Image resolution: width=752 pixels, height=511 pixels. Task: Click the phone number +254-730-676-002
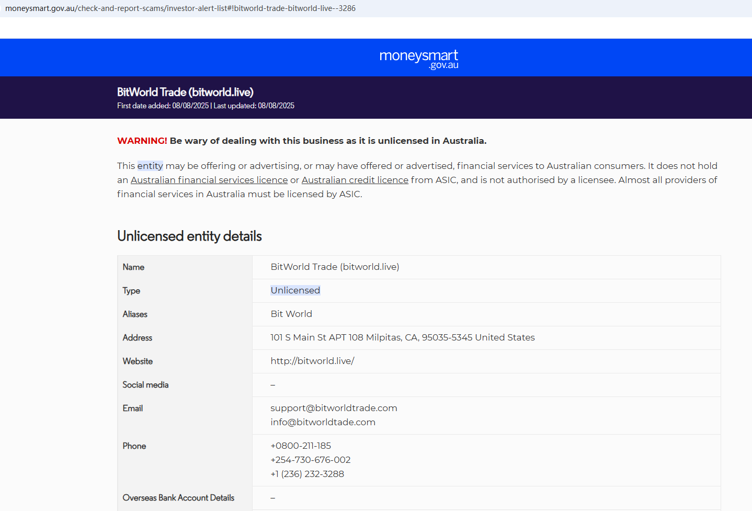(x=311, y=460)
